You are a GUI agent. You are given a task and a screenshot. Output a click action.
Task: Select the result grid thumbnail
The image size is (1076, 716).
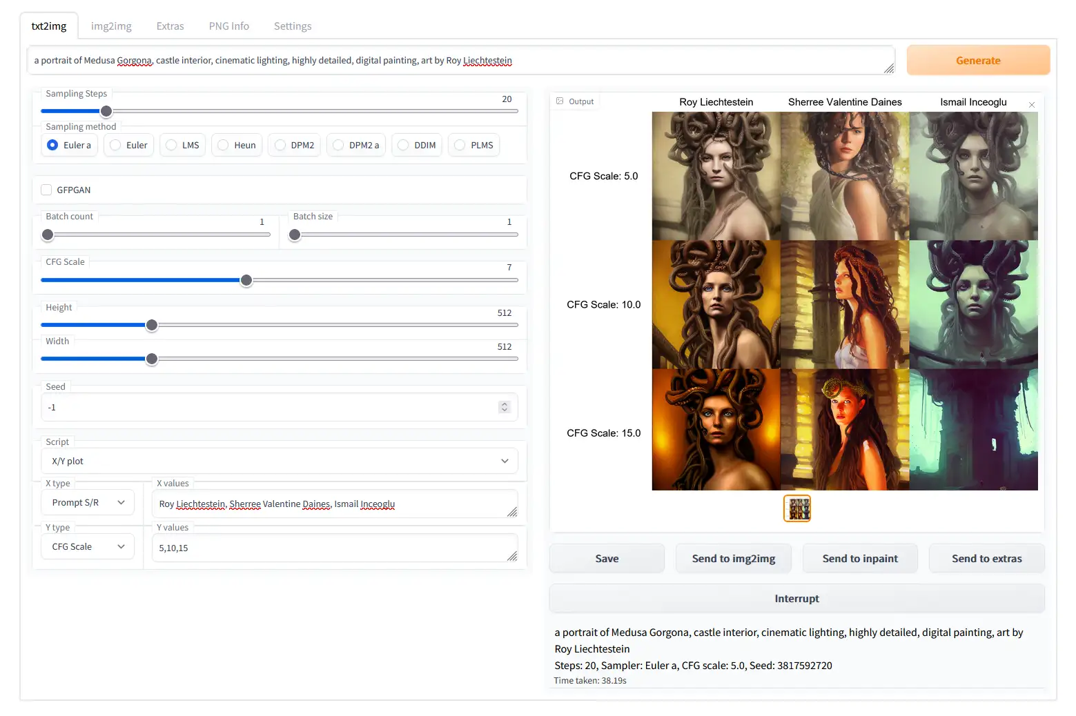tap(796, 508)
